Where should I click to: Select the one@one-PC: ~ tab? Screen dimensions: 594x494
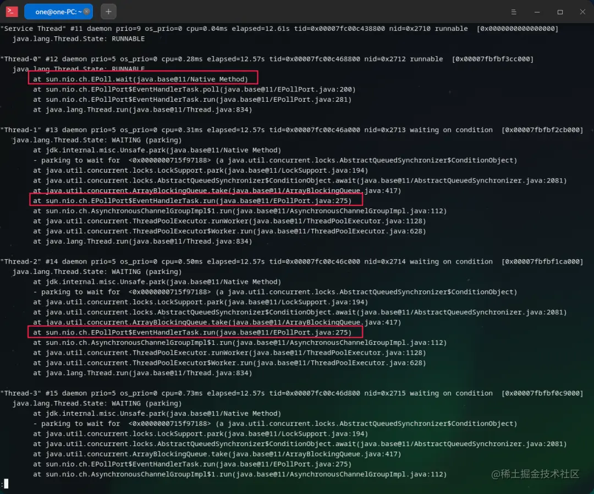click(x=58, y=12)
